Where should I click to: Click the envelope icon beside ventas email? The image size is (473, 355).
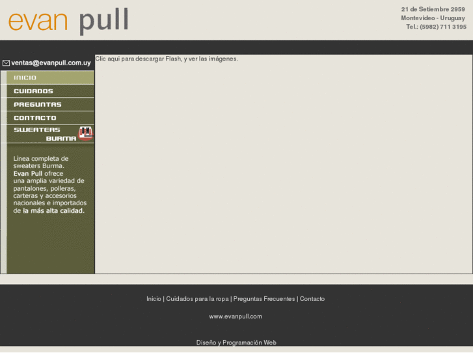[x=6, y=63]
